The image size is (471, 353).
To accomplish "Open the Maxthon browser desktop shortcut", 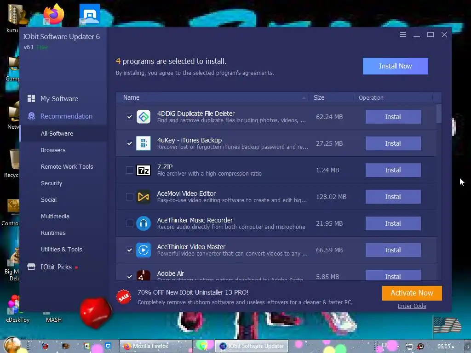I will [90, 13].
